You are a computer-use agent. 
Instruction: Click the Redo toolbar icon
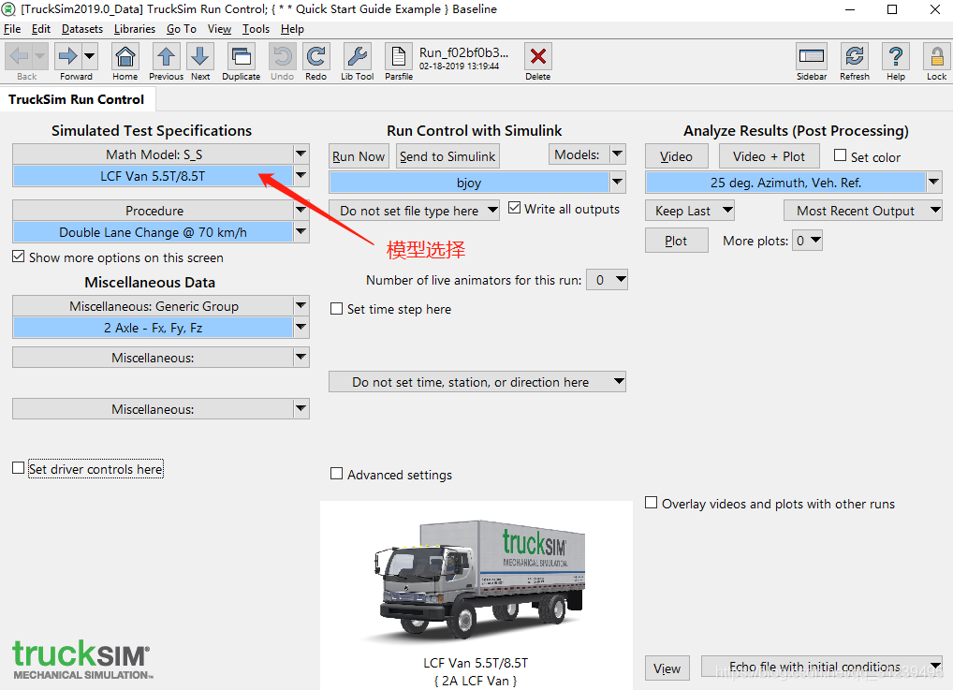point(316,56)
